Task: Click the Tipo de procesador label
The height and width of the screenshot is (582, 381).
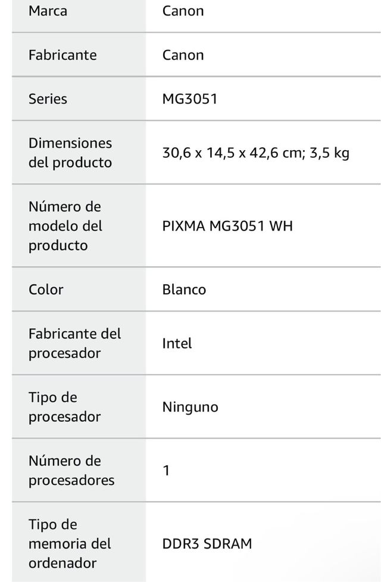Action: tap(64, 407)
